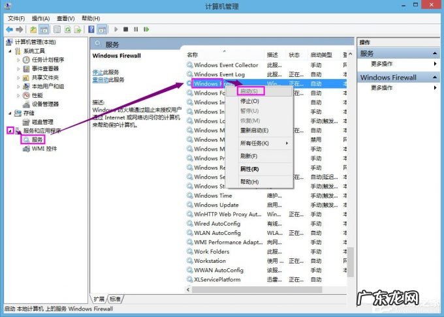Choose 重新启动(E) in the context menu
The image size is (444, 317).
click(x=259, y=130)
